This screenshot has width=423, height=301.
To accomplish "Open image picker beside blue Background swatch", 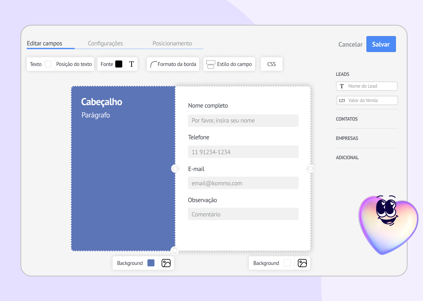I will coord(166,263).
